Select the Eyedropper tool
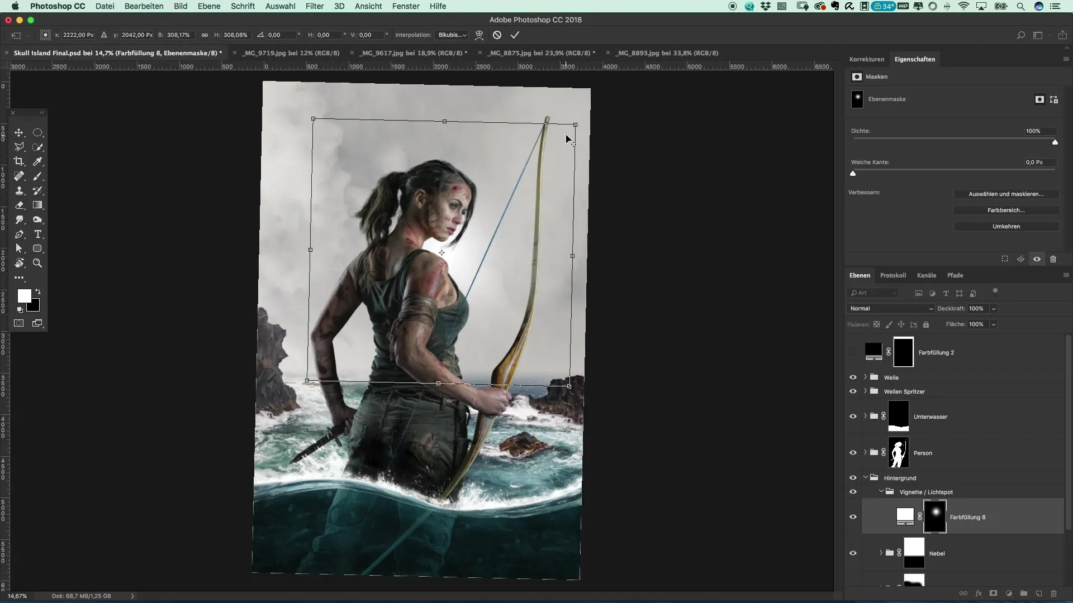The height and width of the screenshot is (603, 1073). (37, 161)
